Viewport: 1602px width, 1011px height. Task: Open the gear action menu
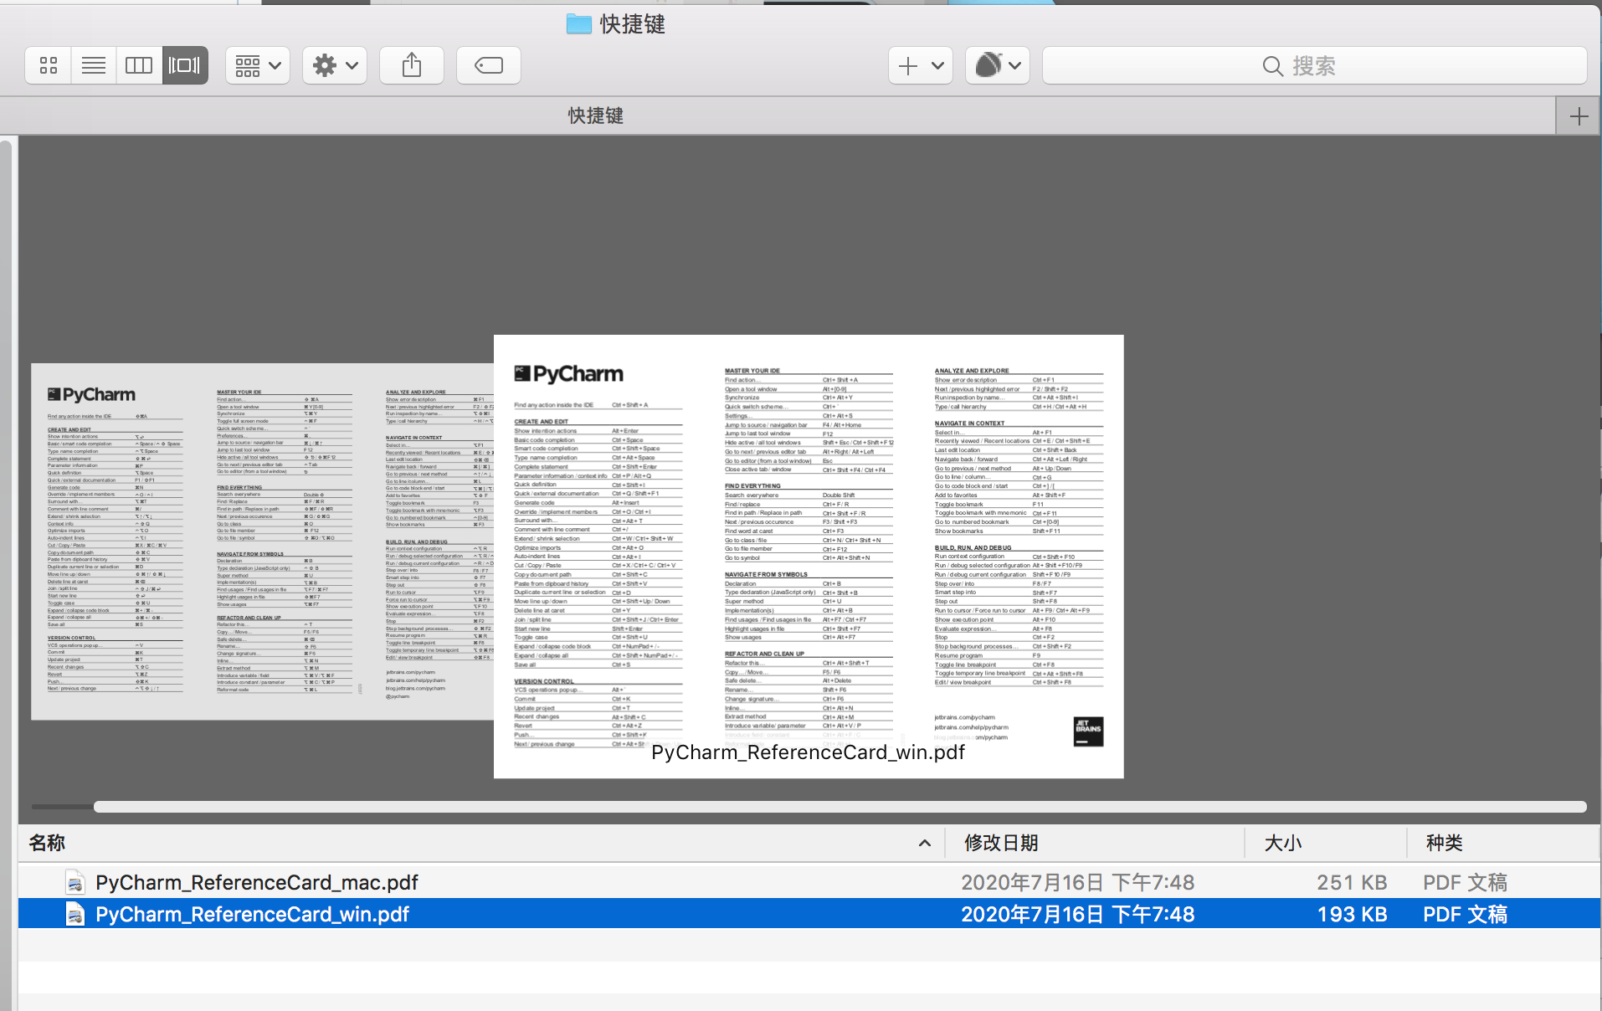335,65
